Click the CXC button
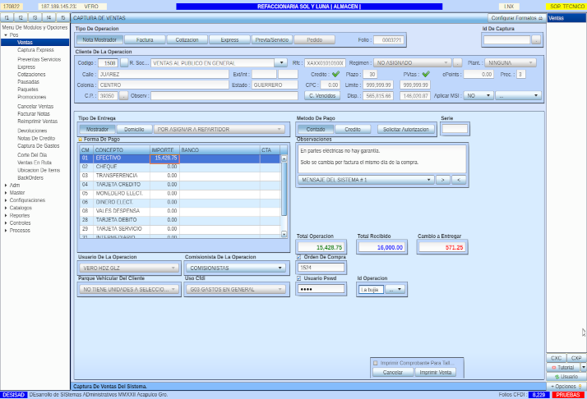 [x=556, y=358]
